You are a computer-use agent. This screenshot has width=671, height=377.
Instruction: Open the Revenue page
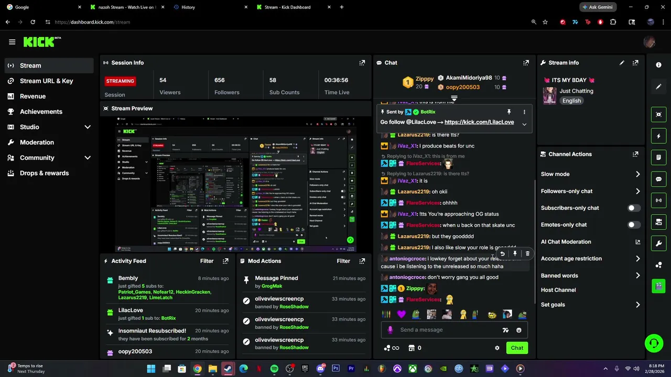(49, 96)
